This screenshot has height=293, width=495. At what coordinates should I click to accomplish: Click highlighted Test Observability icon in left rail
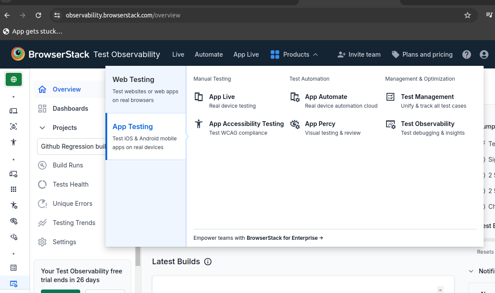[x=14, y=283]
